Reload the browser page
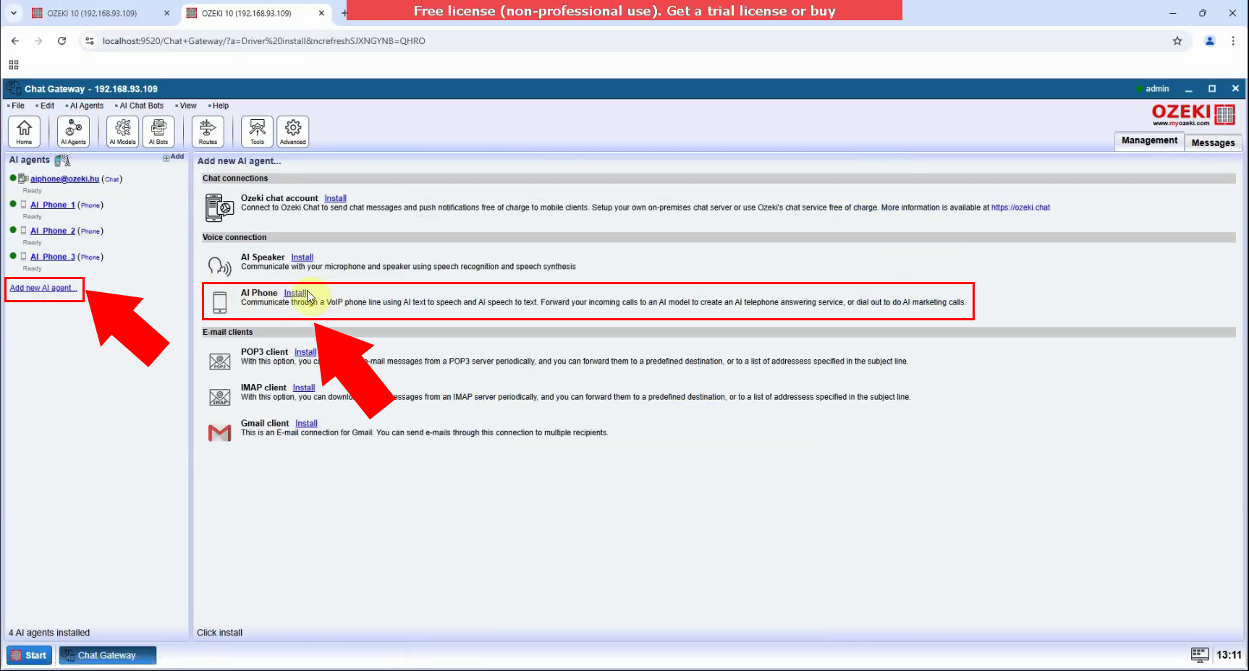Screen dimensions: 1249x671 [x=62, y=41]
